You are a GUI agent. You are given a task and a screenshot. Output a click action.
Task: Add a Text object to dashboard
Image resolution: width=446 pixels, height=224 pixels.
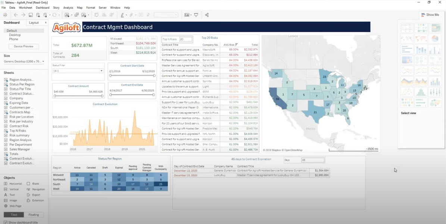(x=9, y=195)
